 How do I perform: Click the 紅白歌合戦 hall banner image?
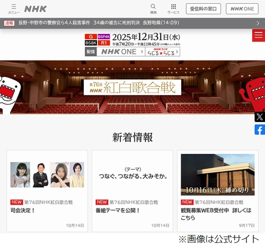pos(132,87)
